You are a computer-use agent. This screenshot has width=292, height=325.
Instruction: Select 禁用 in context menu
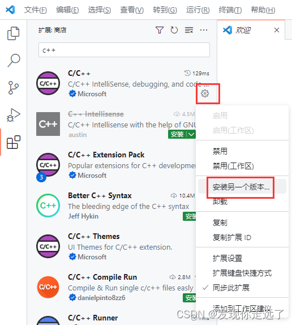click(x=242, y=151)
